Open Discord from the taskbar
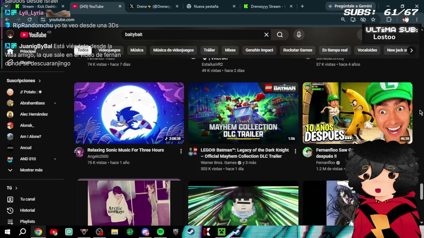Image resolution: width=424 pixels, height=238 pixels. point(145,232)
